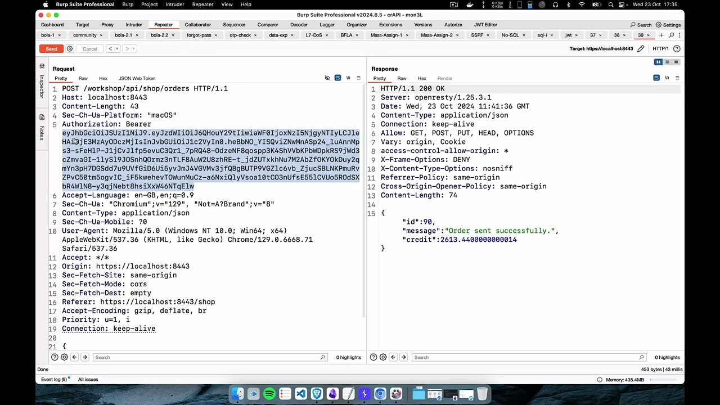
Task: Click request search input field
Action: [x=210, y=357]
